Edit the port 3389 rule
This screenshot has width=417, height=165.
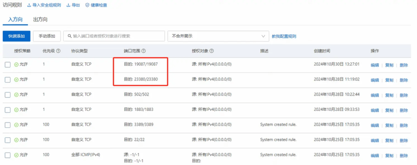pyautogui.click(x=375, y=125)
